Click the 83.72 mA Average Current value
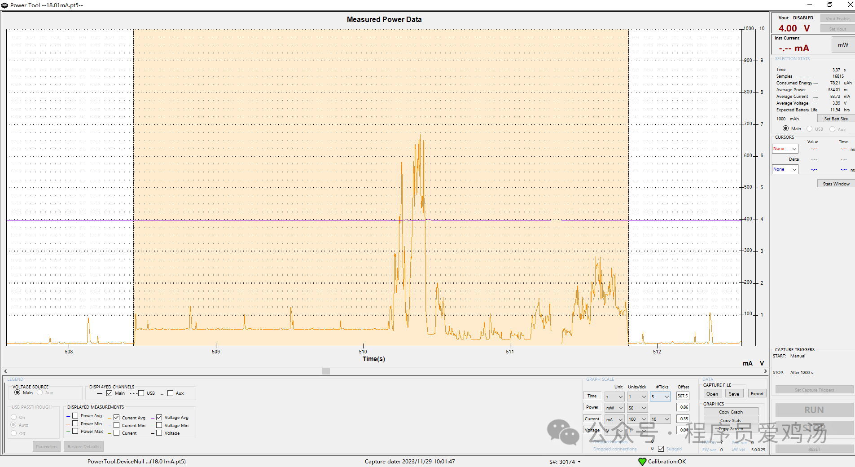Viewport: 855px width, 467px height. click(x=835, y=97)
